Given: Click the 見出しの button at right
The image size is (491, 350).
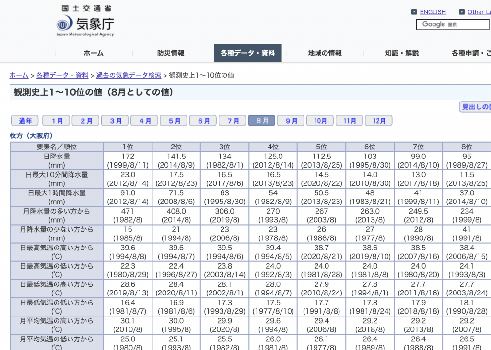Looking at the screenshot, I should pyautogui.click(x=475, y=107).
